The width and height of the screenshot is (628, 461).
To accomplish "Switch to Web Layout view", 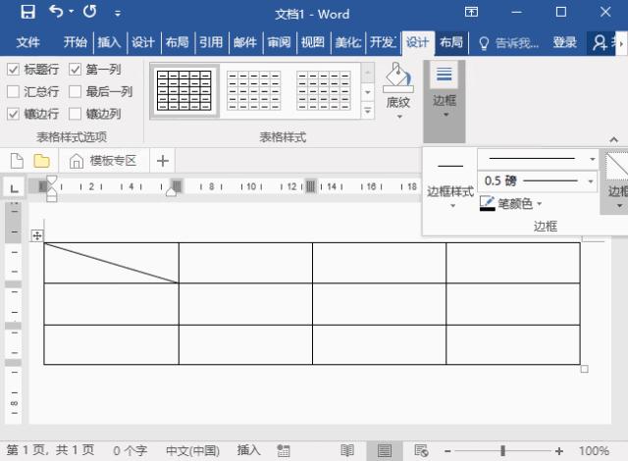I will click(421, 450).
